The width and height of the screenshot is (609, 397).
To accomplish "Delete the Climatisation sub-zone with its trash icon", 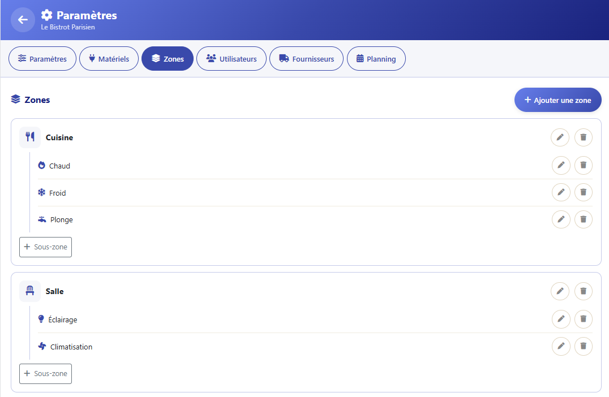I will tap(584, 346).
